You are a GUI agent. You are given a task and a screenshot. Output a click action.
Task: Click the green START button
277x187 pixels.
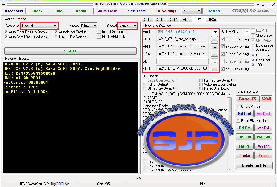click(x=70, y=51)
